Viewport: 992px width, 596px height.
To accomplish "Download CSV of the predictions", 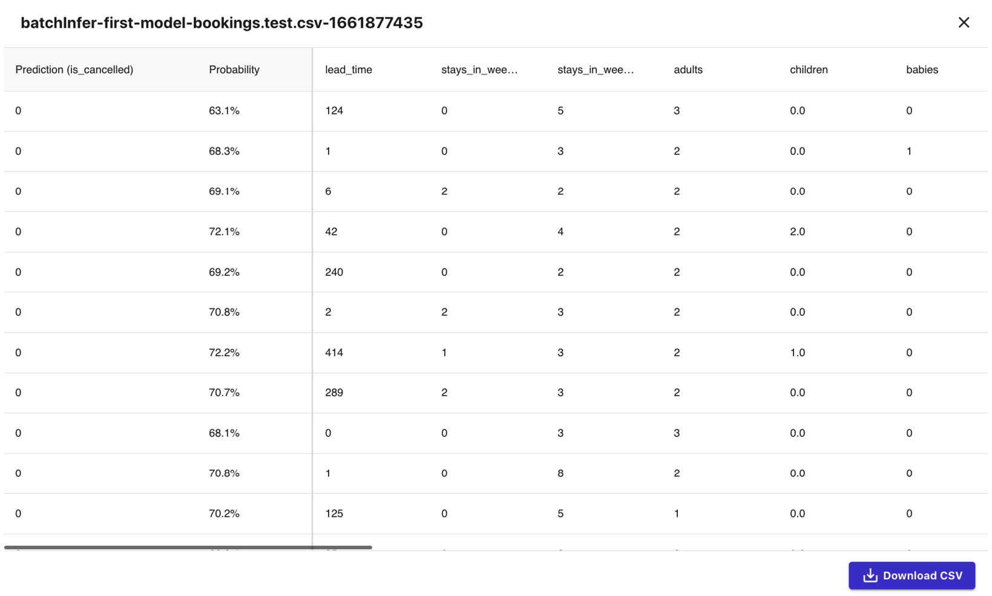I will click(912, 575).
